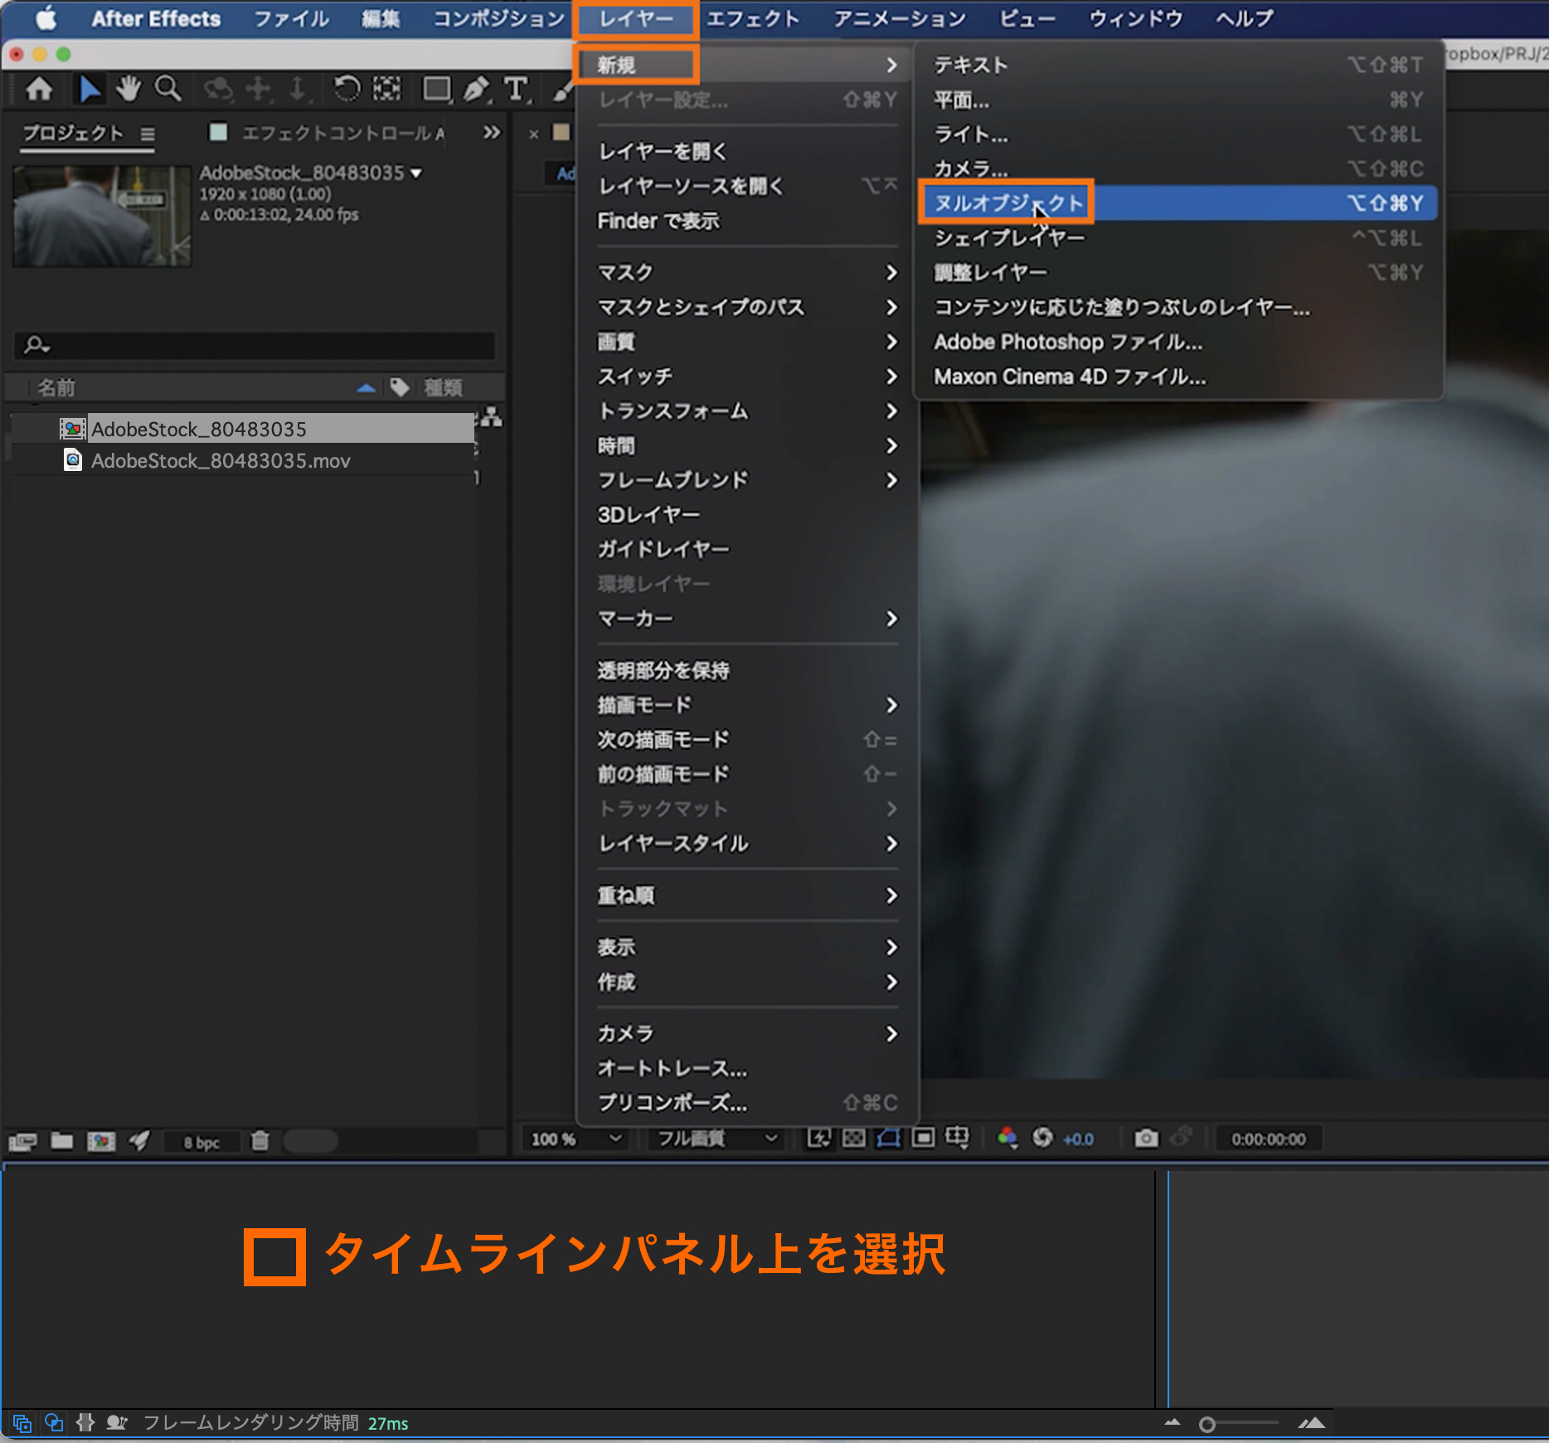
Task: Open project settings via the rocket icon
Action: pos(139,1141)
